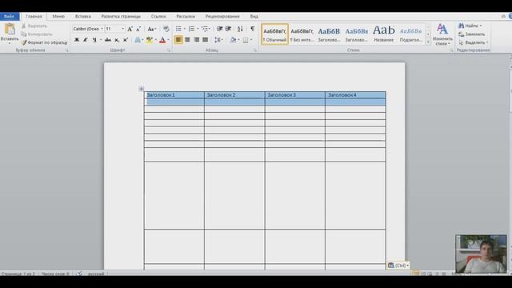
Task: Toggle italic К formatting
Action: click(x=86, y=40)
